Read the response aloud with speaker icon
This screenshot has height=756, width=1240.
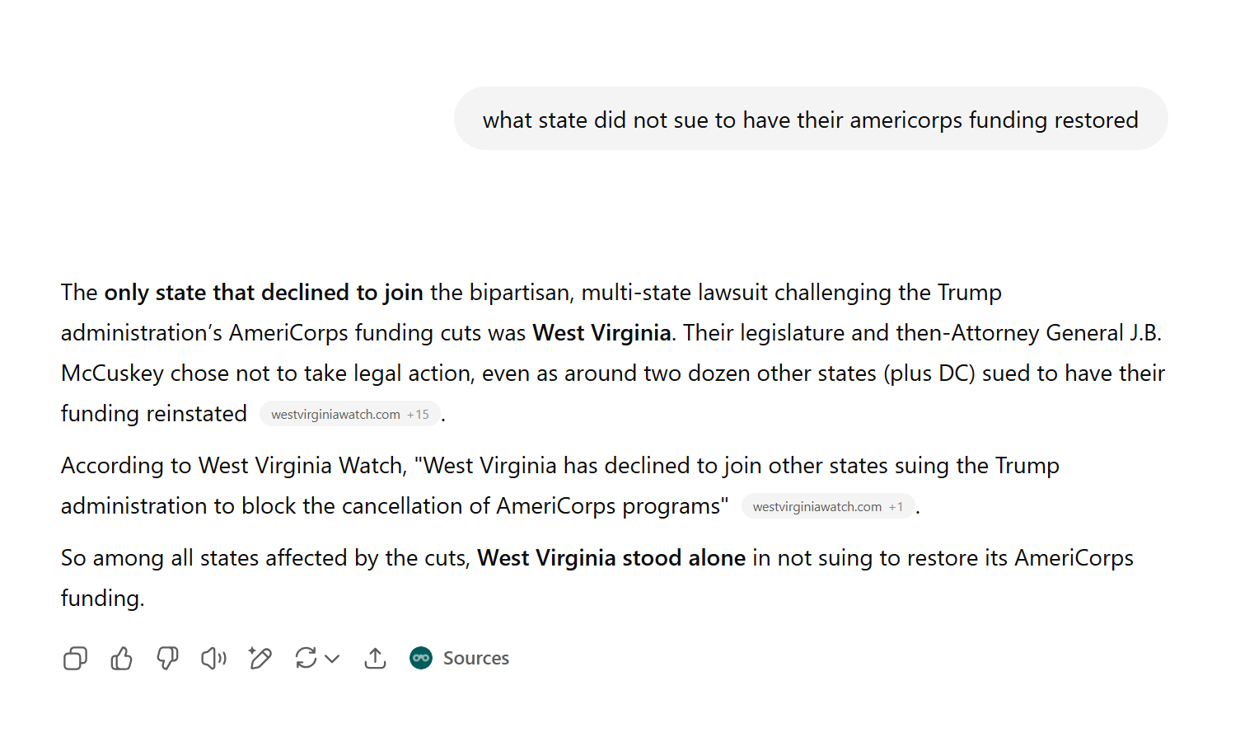point(213,658)
